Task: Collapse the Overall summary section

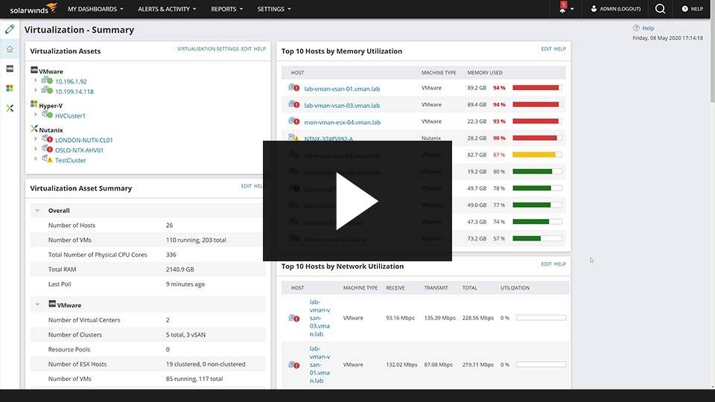Action: point(37,211)
